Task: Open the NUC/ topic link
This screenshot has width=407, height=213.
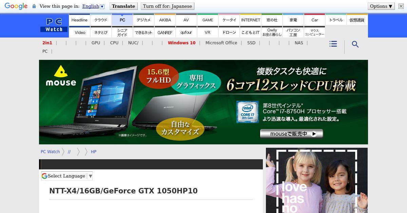Action: pos(133,43)
